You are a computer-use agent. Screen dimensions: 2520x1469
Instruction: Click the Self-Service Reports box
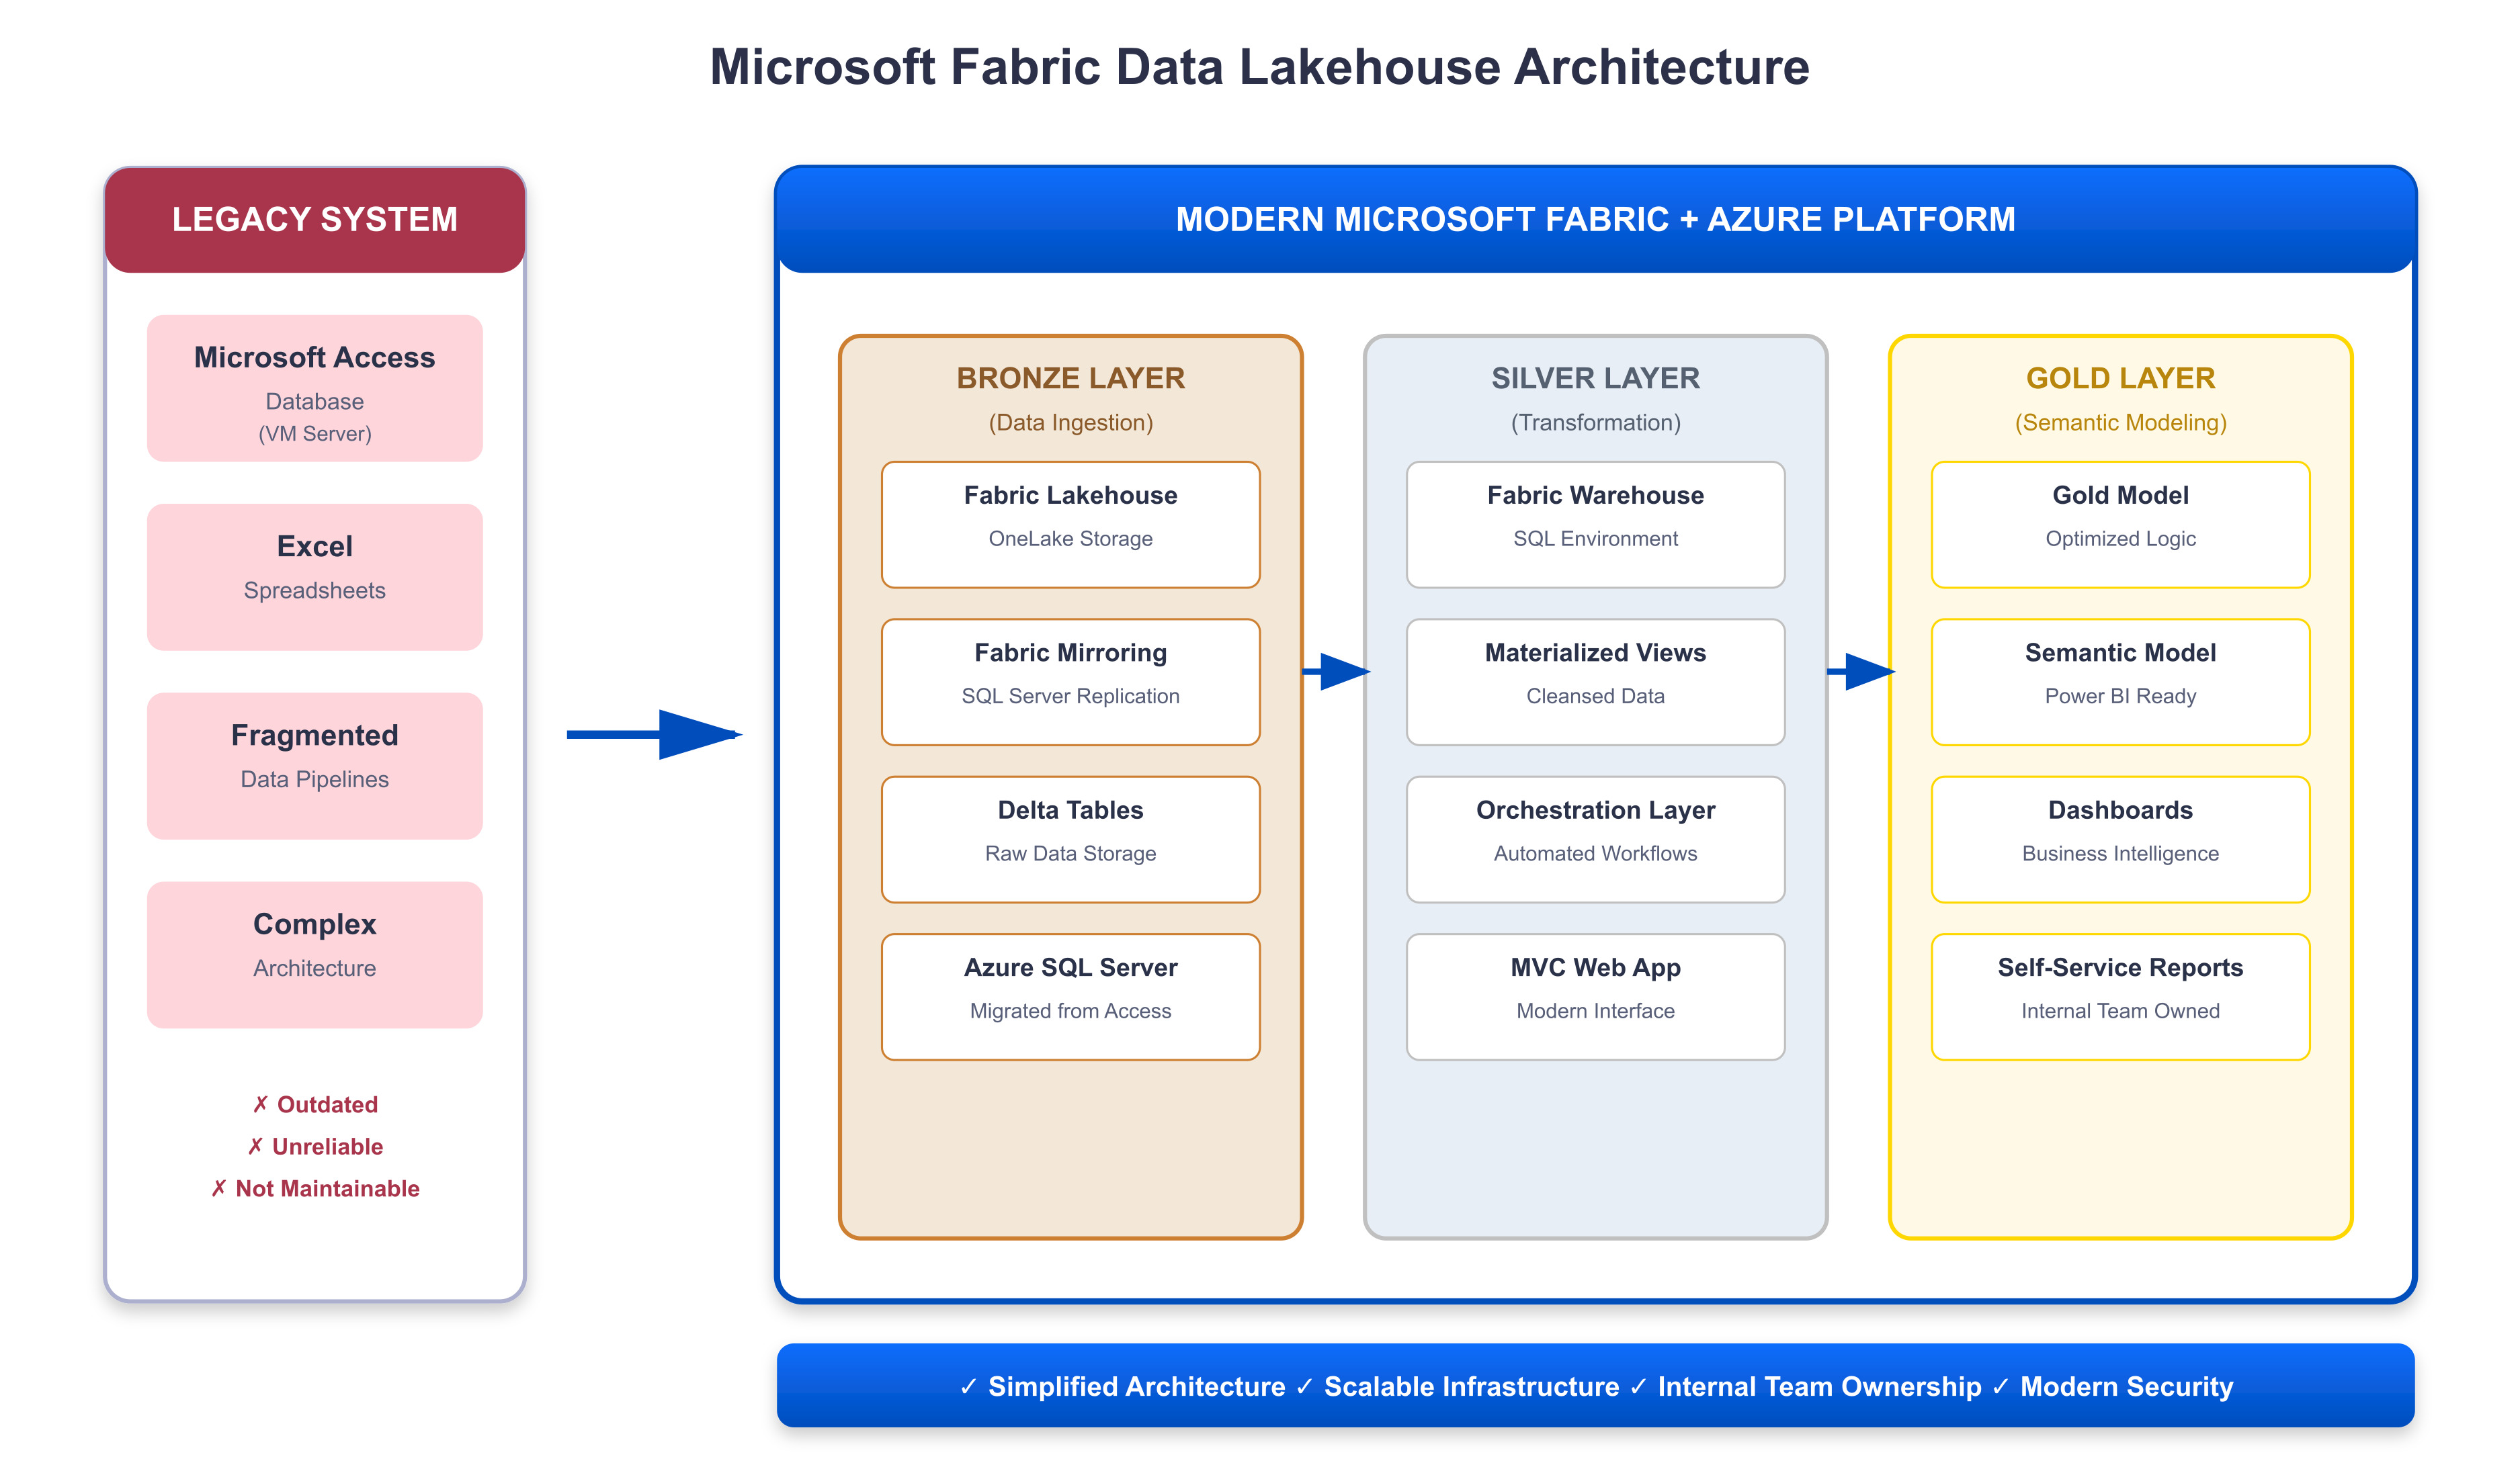(x=2120, y=997)
